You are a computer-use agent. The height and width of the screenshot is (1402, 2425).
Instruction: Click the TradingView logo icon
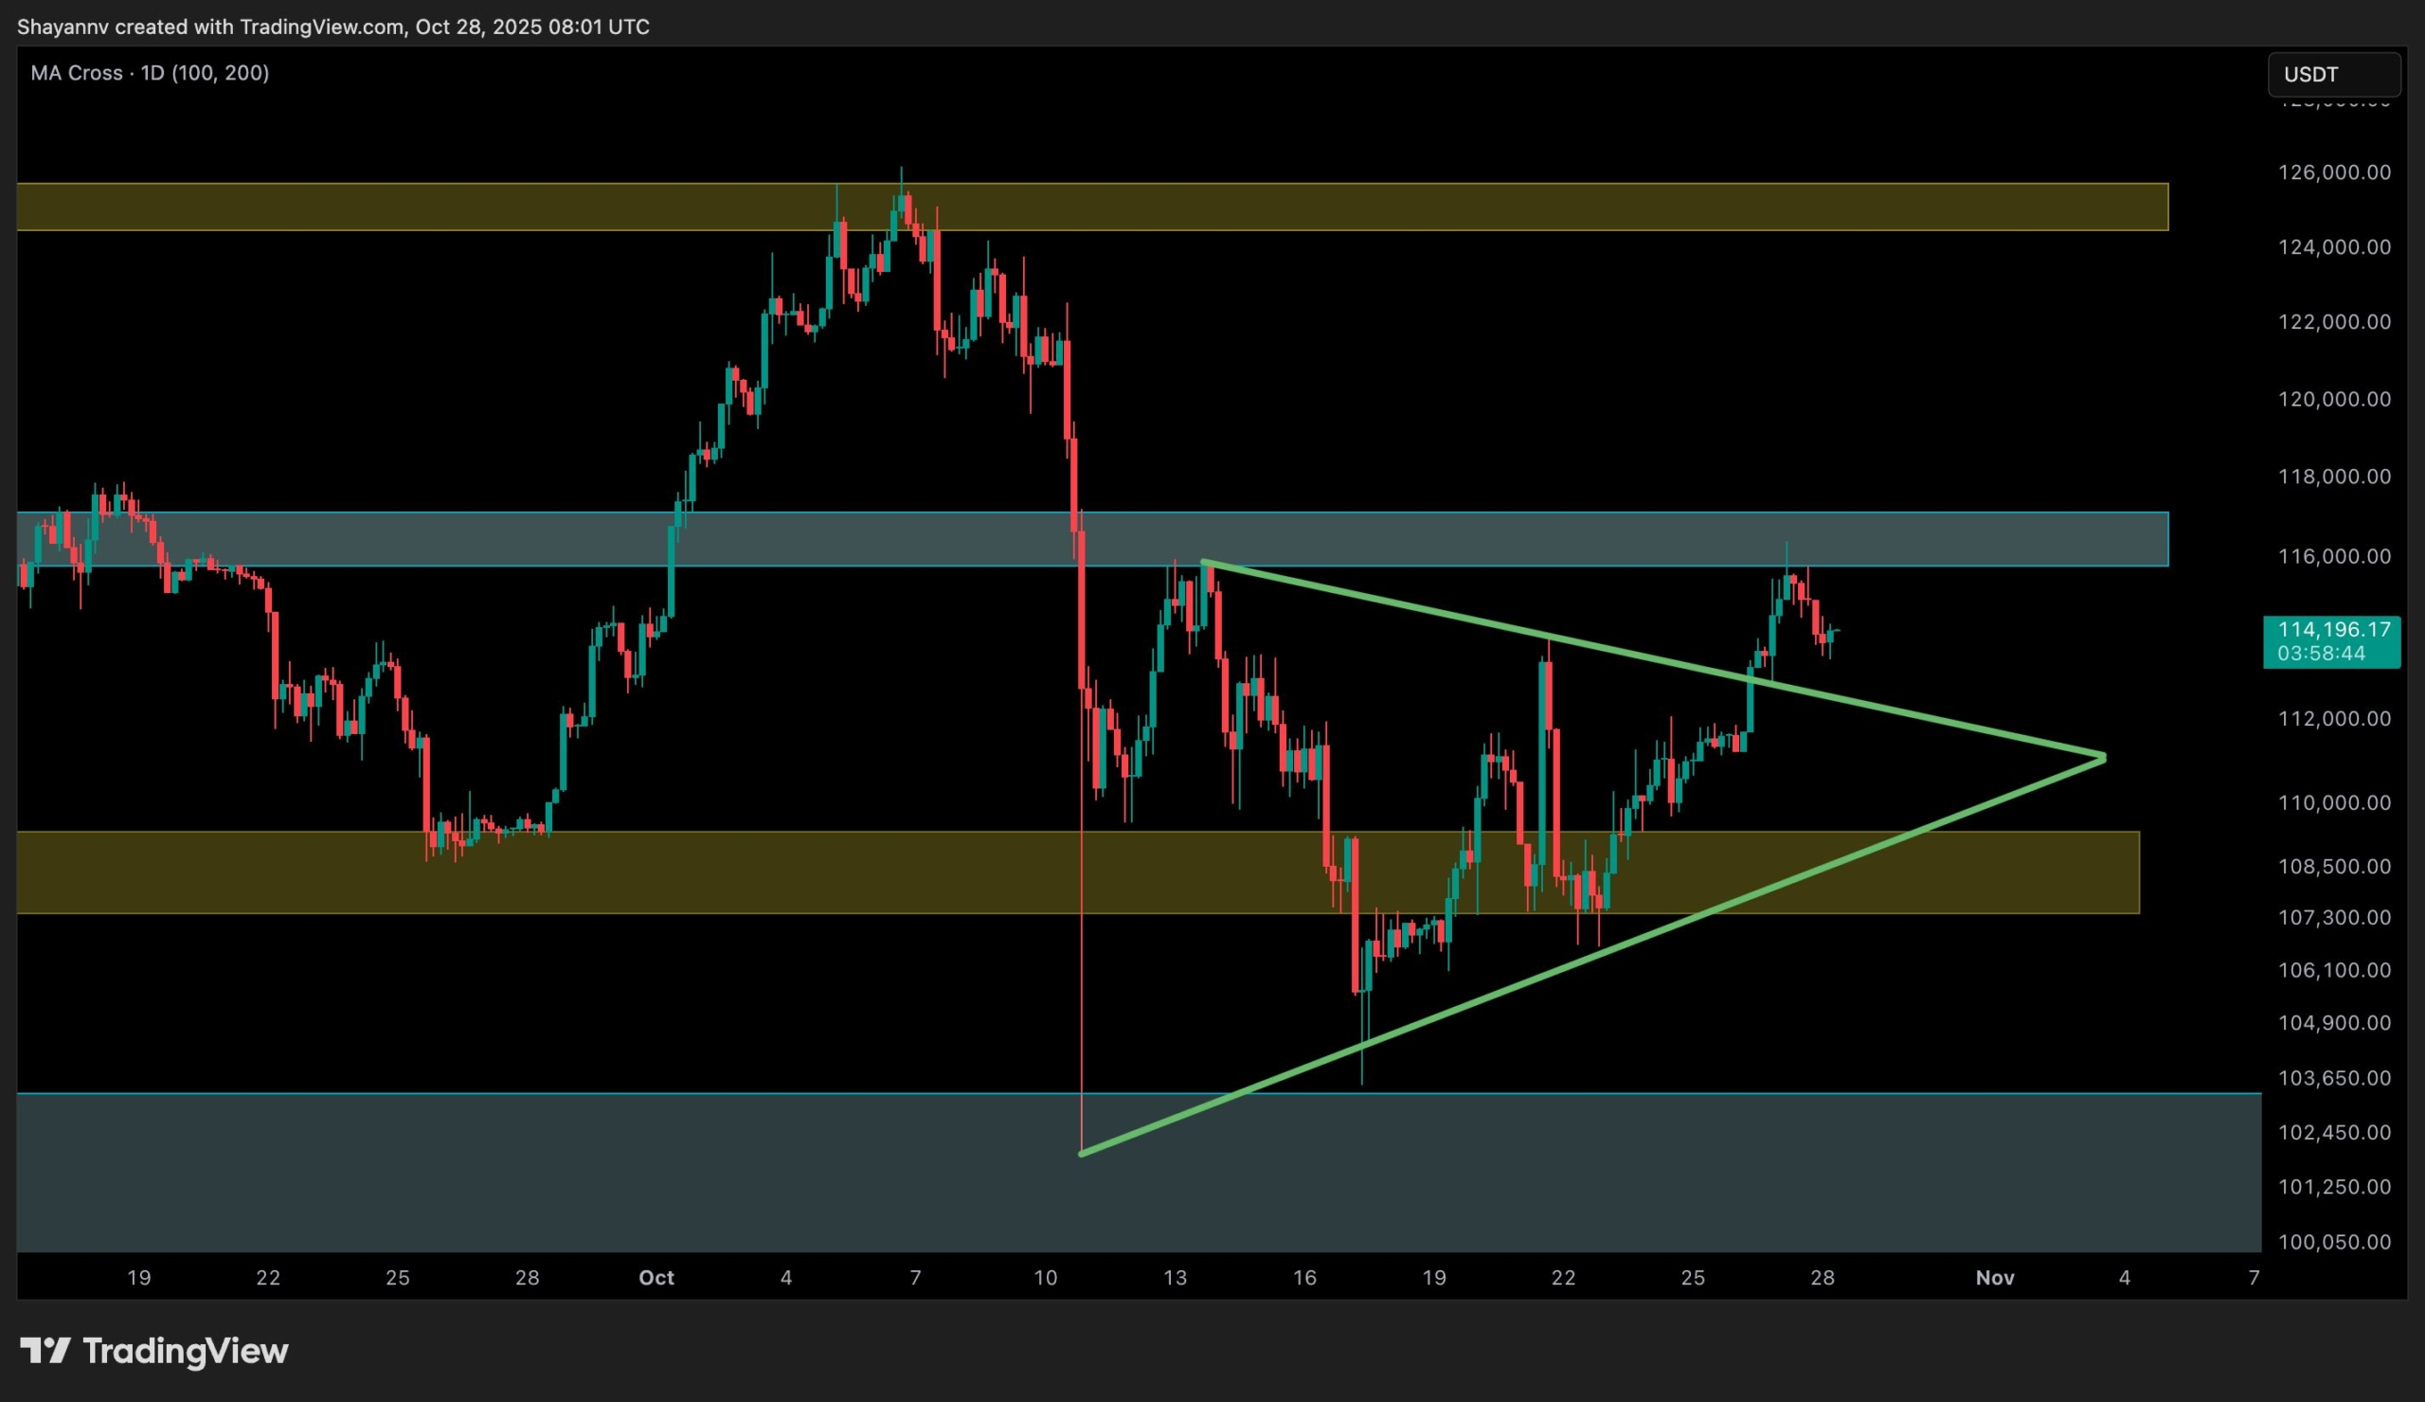pyautogui.click(x=45, y=1351)
